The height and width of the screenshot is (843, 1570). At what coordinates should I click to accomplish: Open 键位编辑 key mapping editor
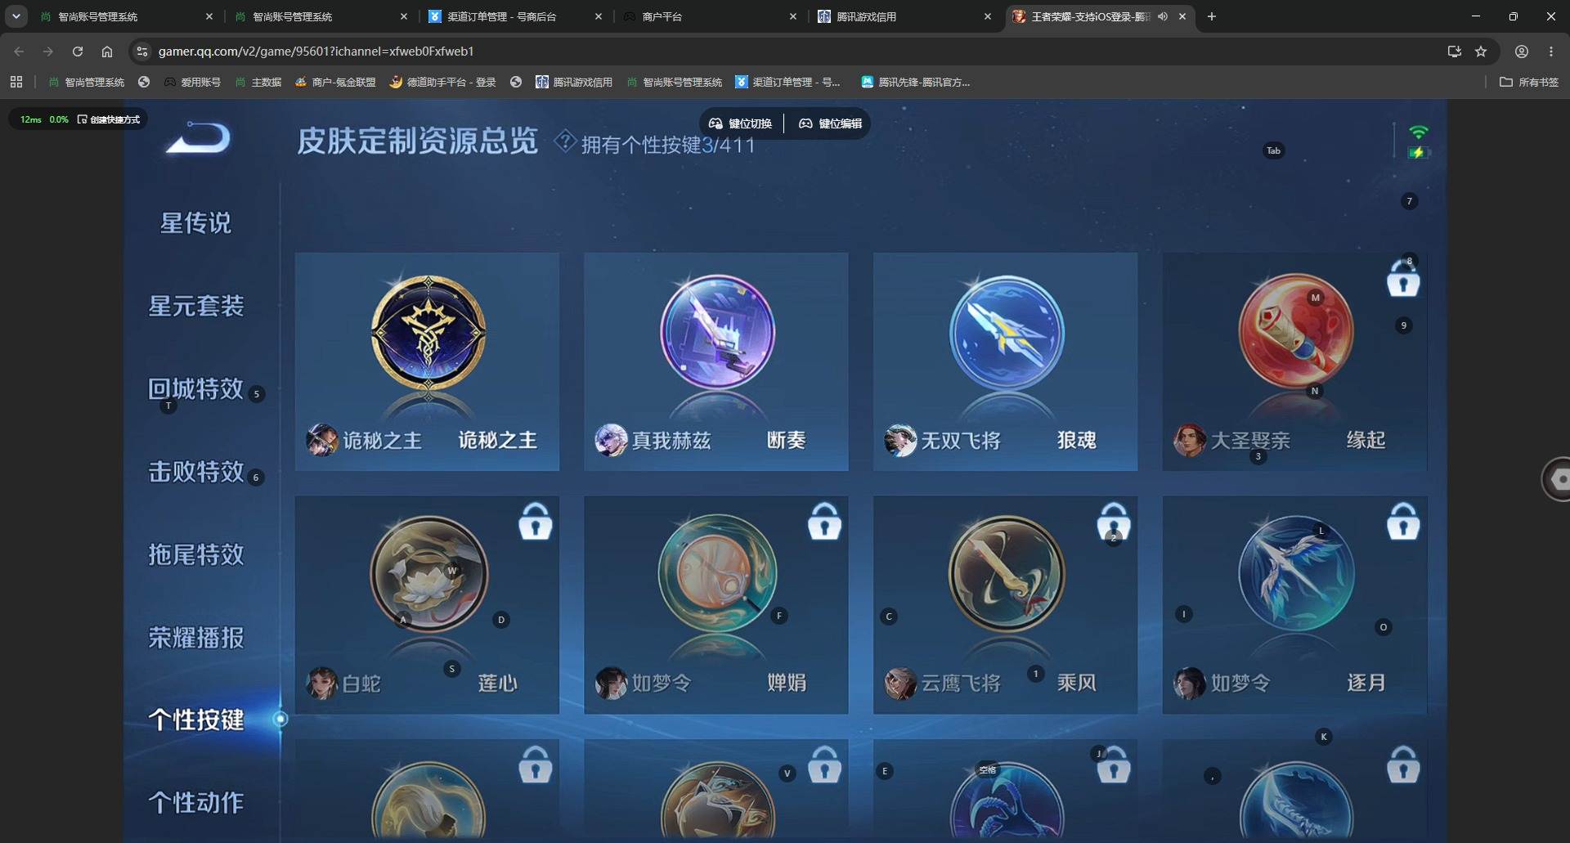tap(830, 123)
